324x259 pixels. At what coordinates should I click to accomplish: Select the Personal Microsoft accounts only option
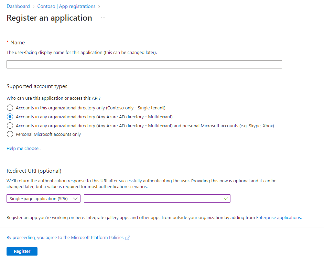click(x=10, y=134)
